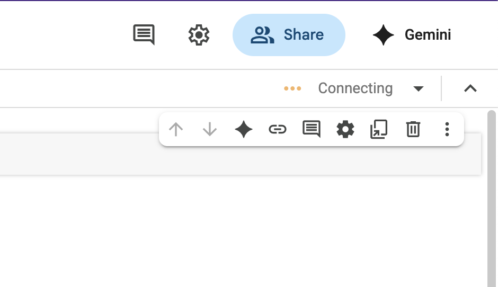
Task: Collapse the header using the up chevron
Action: point(470,88)
